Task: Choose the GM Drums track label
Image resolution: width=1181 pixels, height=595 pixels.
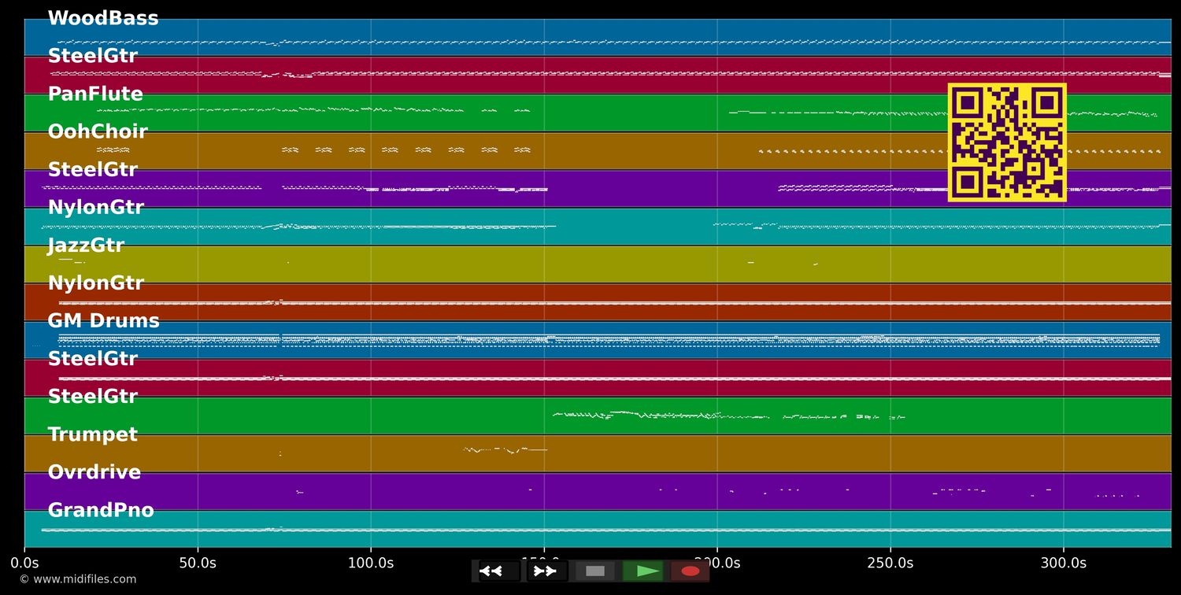Action: point(103,321)
